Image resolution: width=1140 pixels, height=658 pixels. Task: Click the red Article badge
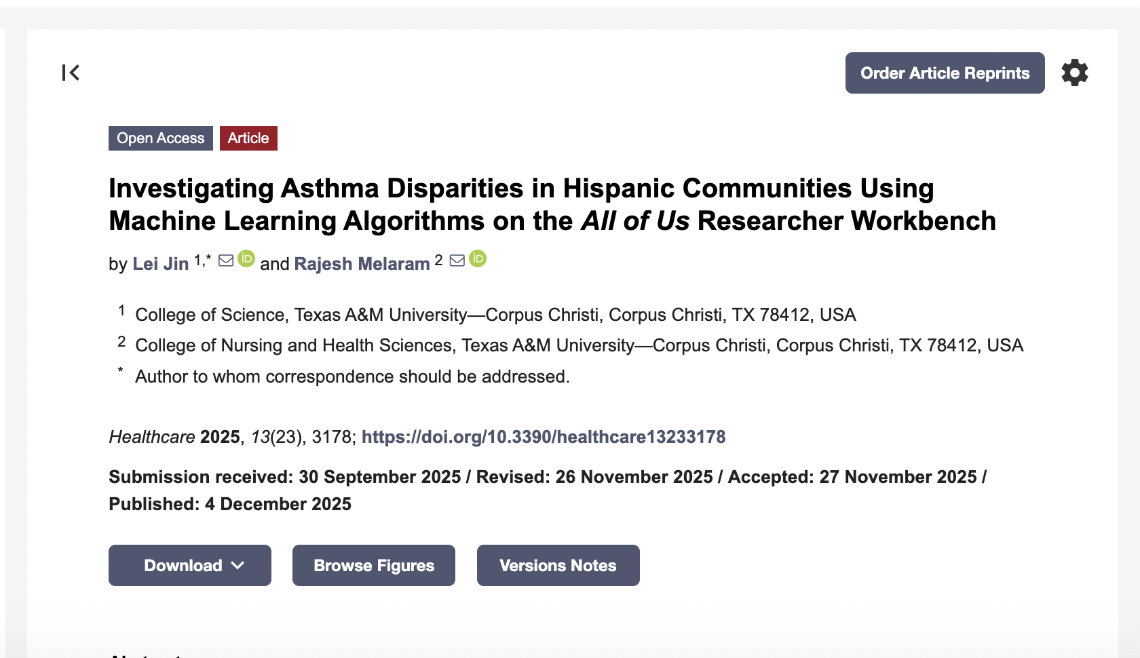pyautogui.click(x=248, y=138)
